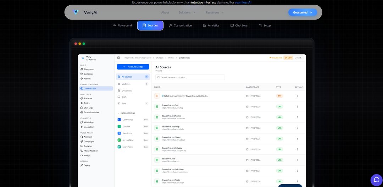Viewport: 383px width, 187px height.
Task: Toggle the sidebar panel collapse icon
Action: tap(118, 57)
